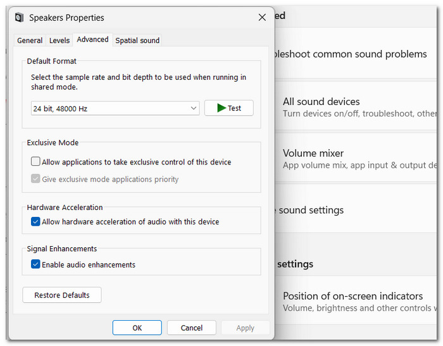
Task: Disable the Enable audio enhancements checkbox
Action: click(35, 264)
